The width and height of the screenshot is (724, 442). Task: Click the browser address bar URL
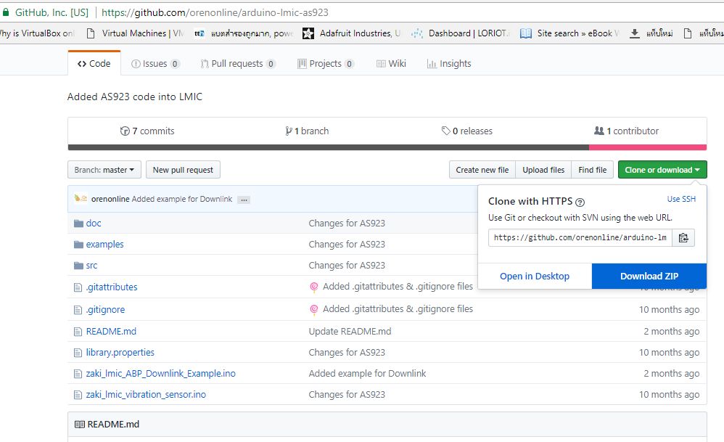pyautogui.click(x=215, y=12)
